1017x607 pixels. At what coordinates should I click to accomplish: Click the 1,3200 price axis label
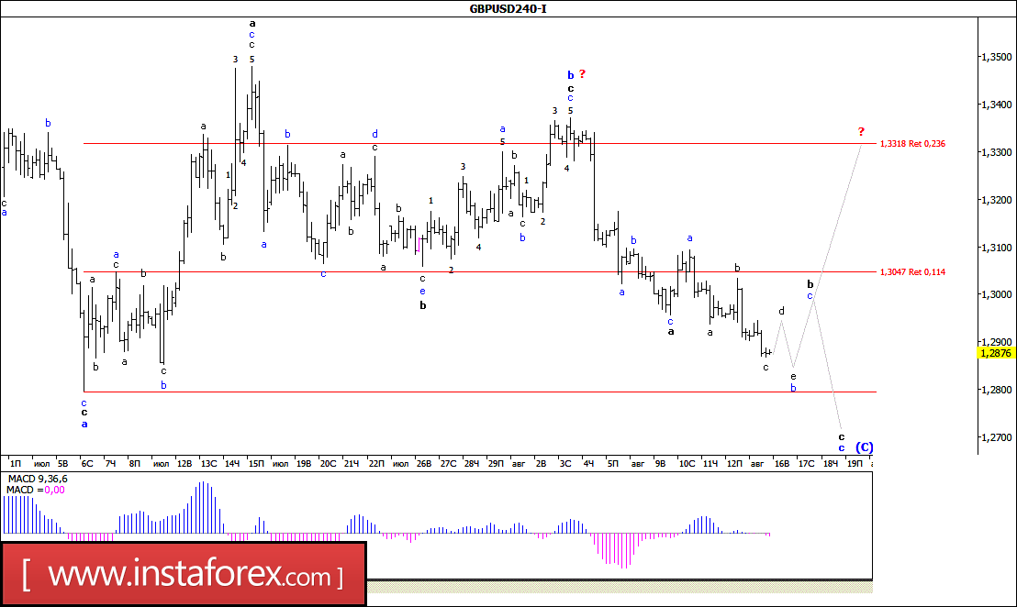click(996, 200)
